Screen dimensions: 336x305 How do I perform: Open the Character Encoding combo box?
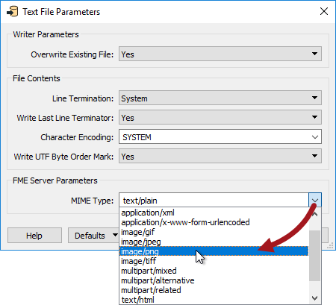[x=220, y=136]
